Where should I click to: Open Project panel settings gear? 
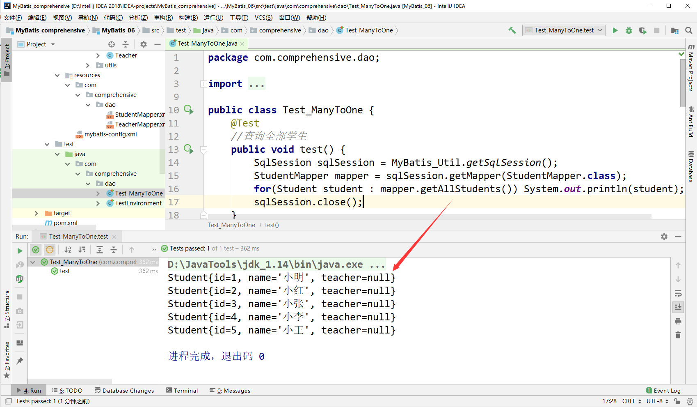click(143, 44)
